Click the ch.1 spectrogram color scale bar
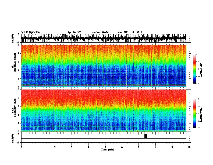213x165 pixels. 195,69
